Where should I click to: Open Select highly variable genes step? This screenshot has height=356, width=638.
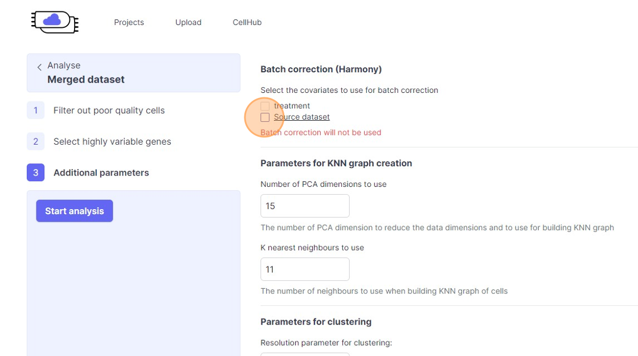click(112, 141)
